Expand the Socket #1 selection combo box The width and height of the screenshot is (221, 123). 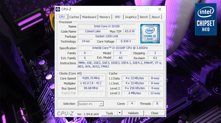coord(91,104)
